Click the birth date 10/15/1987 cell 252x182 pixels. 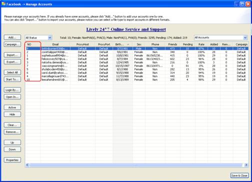122,66
